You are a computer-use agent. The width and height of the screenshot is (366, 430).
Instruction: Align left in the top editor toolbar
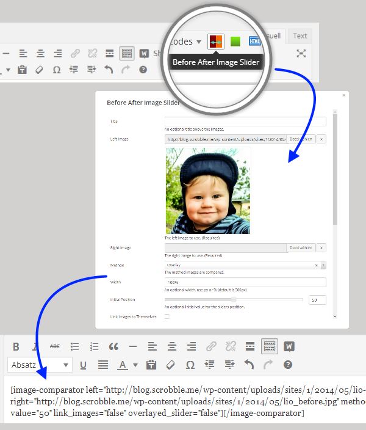pyautogui.click(x=23, y=53)
